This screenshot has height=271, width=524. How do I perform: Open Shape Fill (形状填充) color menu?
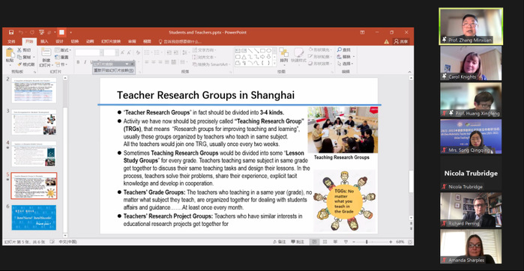(319, 50)
